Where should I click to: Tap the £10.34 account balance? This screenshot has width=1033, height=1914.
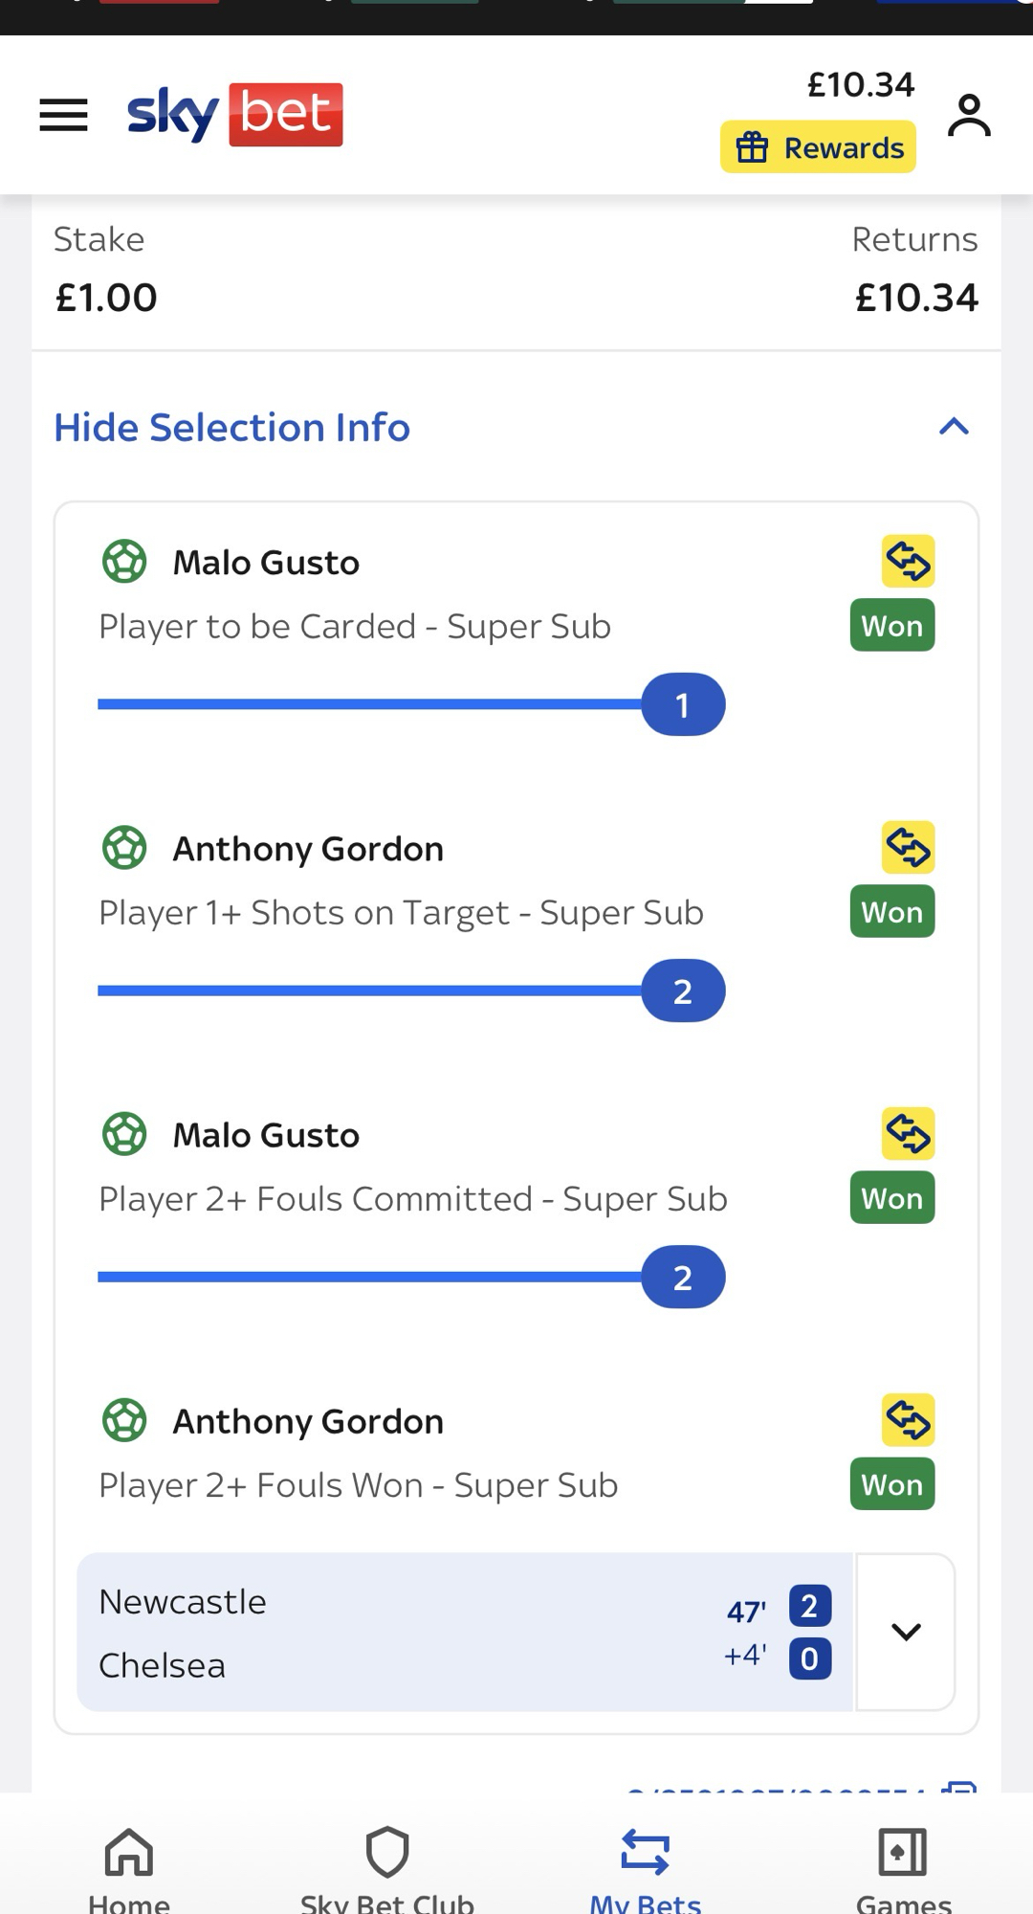click(860, 85)
